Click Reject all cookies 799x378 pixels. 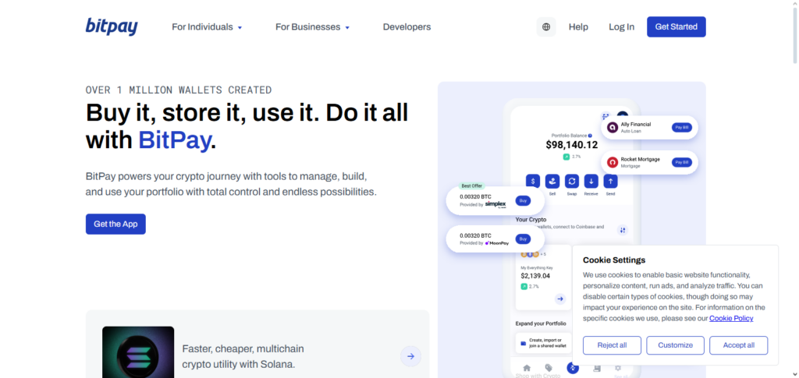(612, 345)
